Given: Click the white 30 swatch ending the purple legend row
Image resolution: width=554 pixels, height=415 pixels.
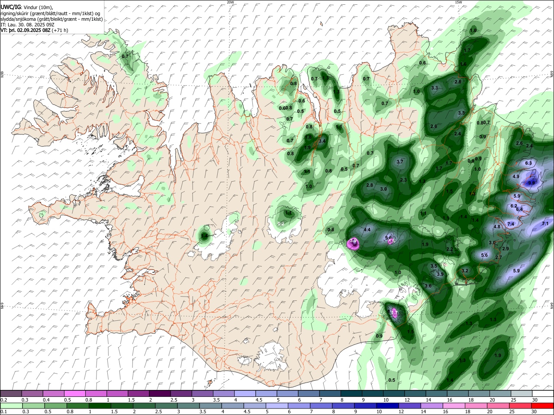Looking at the screenshot, I should [x=543, y=394].
